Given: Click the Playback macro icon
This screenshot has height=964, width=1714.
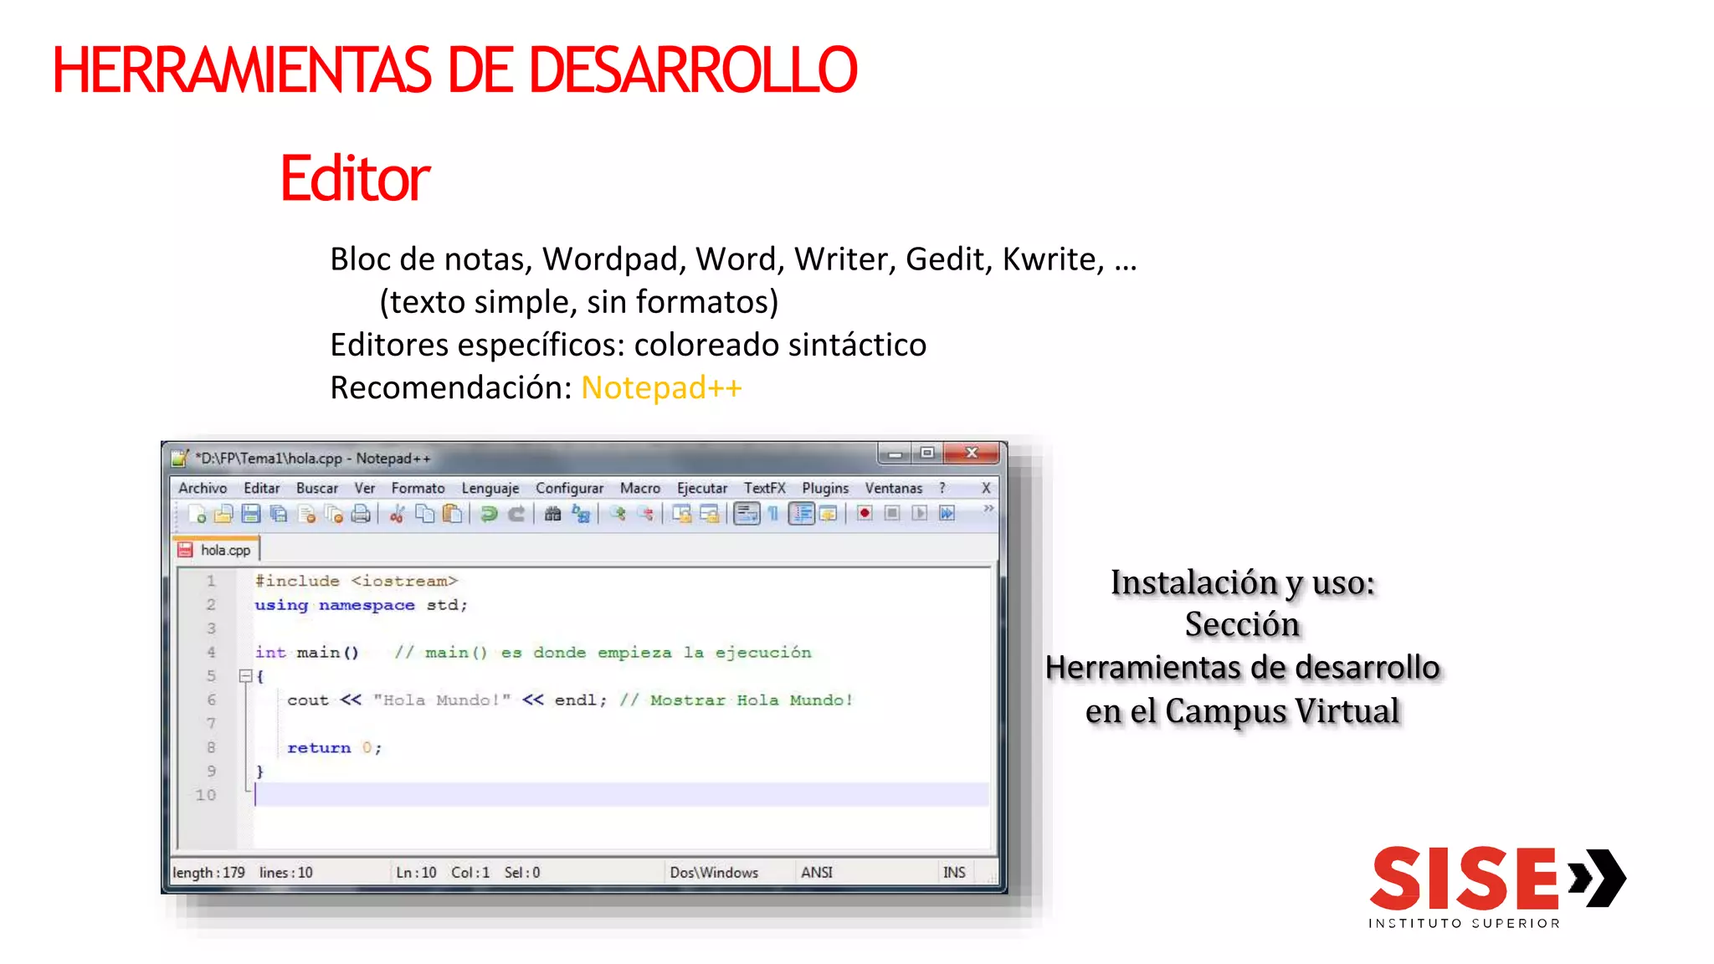Looking at the screenshot, I should (x=919, y=513).
